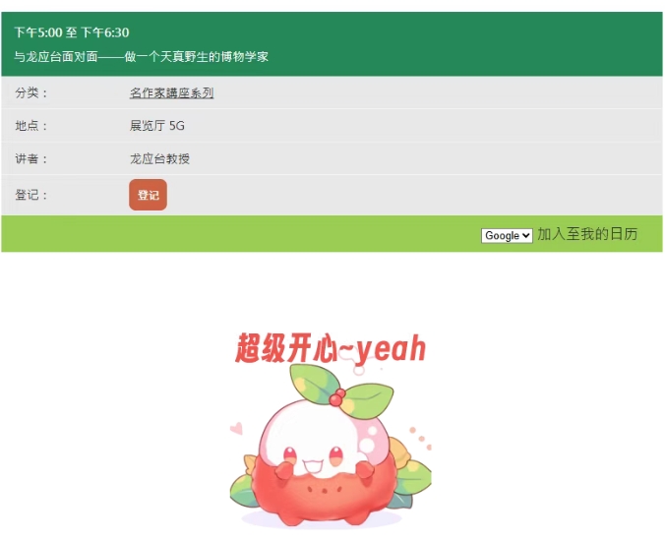Viewport: 665px width, 542px height.
Task: Click the 登记 row label text
Action: [x=30, y=195]
